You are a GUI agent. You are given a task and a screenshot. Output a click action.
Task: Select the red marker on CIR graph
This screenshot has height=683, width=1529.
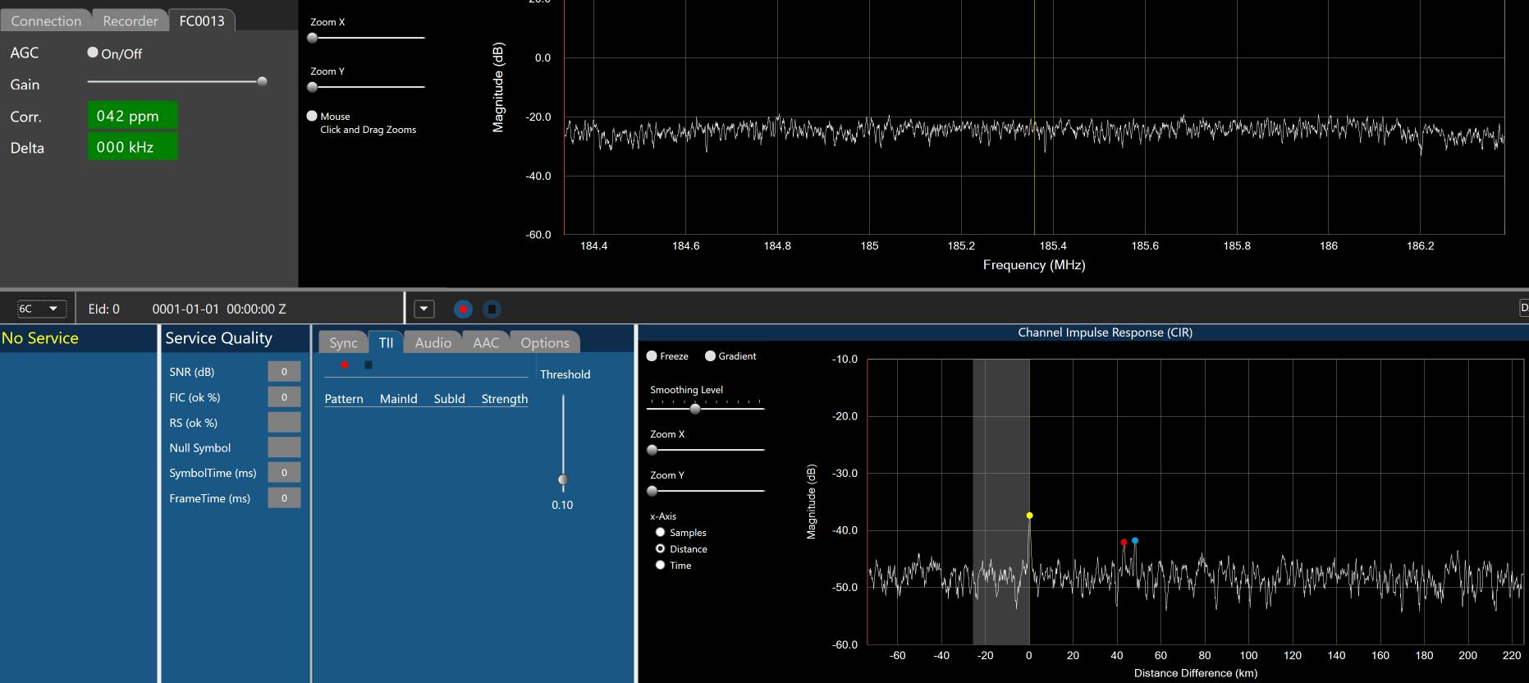click(1124, 543)
